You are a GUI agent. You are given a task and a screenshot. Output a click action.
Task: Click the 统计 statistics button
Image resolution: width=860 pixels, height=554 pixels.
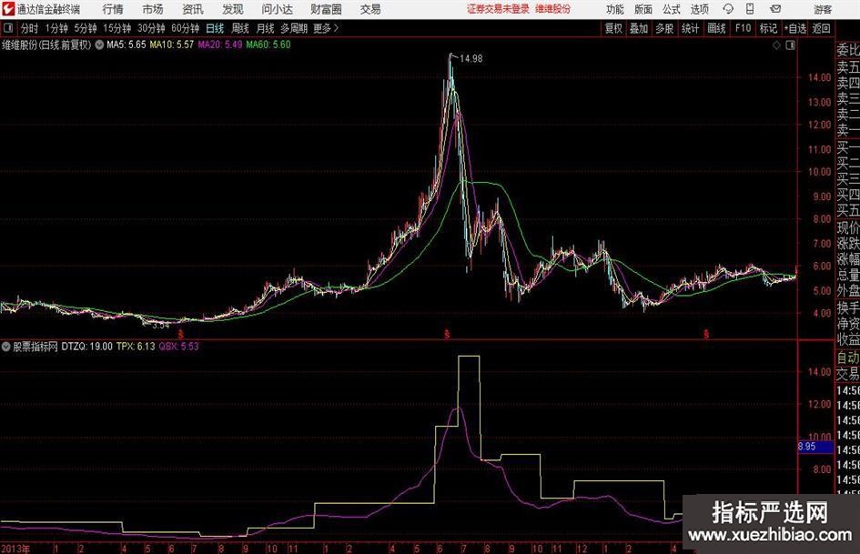point(690,28)
